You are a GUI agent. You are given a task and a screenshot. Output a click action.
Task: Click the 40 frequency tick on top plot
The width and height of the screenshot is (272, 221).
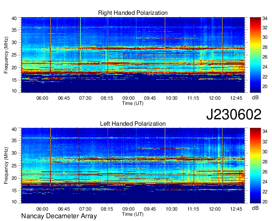coord(14,18)
